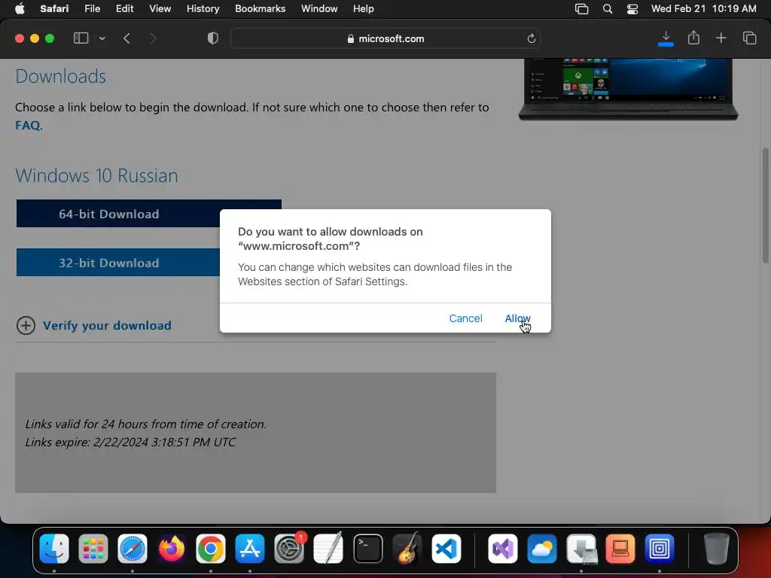
Task: Launch Visual Studio purple icon in Dock
Action: click(502, 549)
